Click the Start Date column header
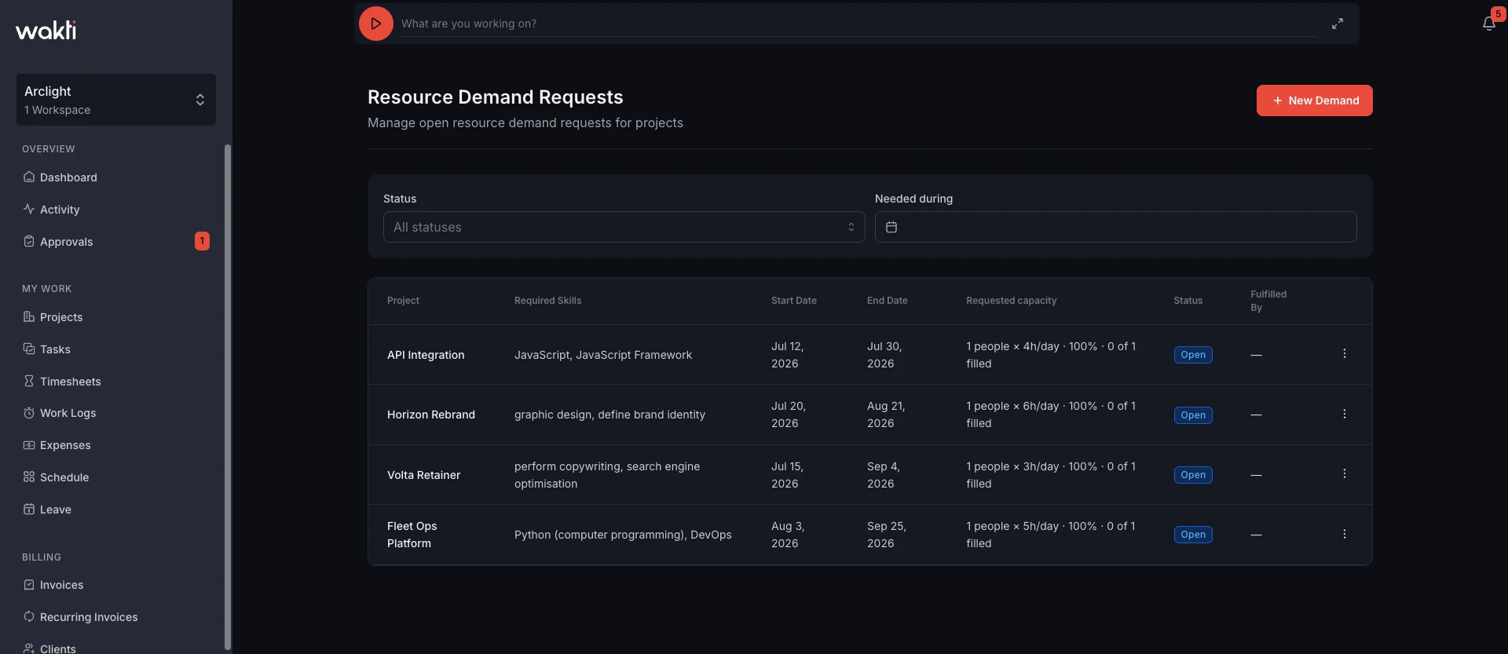1508x654 pixels. tap(794, 301)
